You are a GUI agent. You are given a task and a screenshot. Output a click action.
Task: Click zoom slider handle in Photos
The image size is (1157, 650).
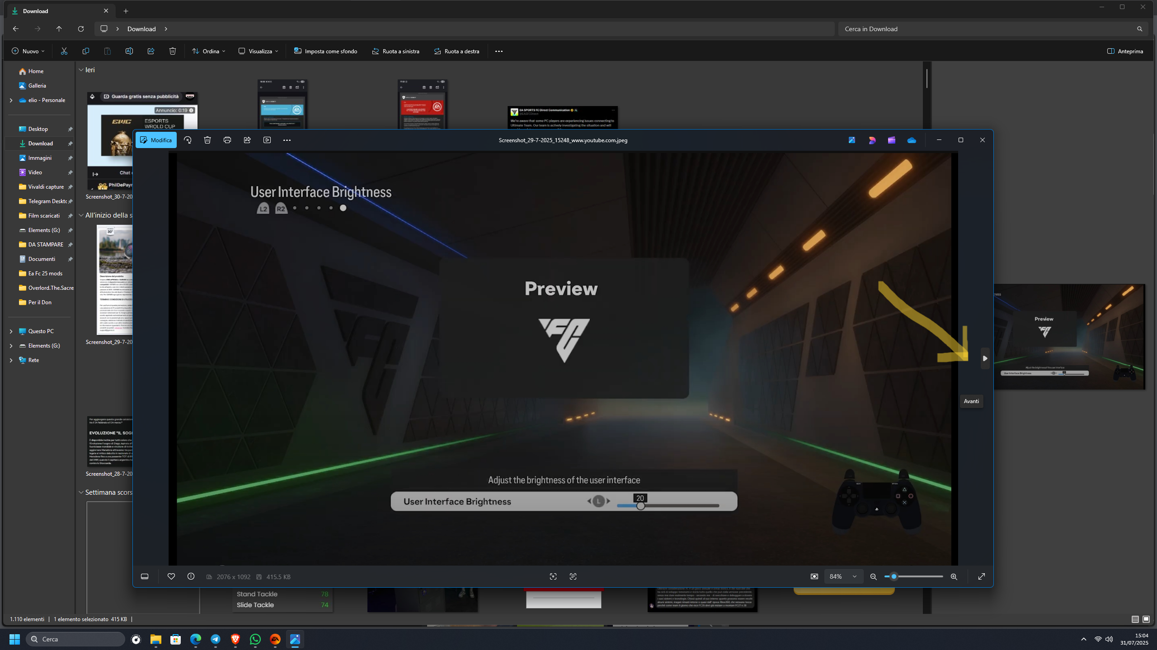click(894, 576)
